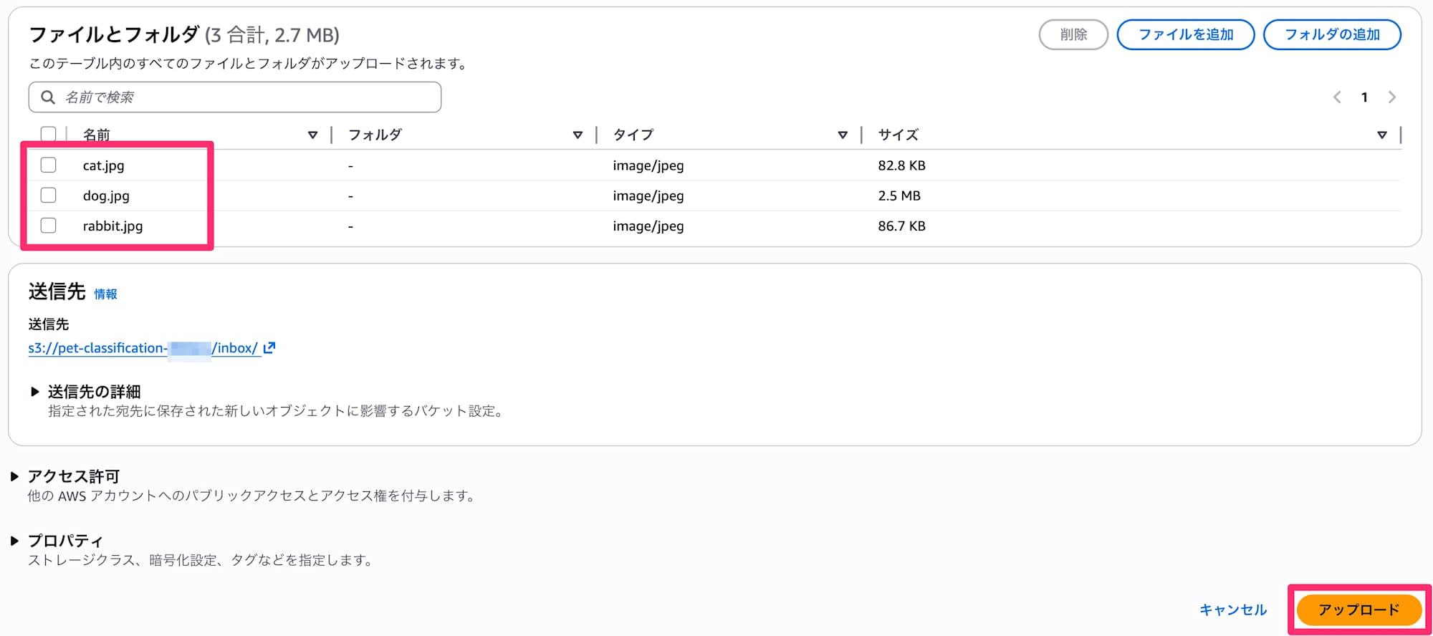Go to next page chevron

pyautogui.click(x=1391, y=97)
